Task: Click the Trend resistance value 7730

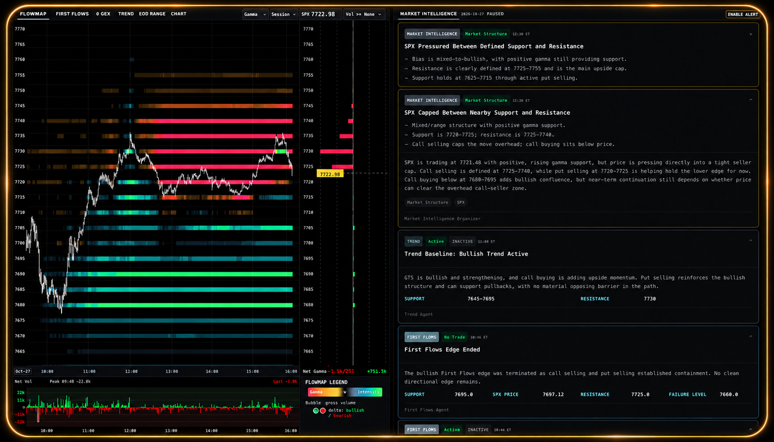Action: click(x=650, y=299)
